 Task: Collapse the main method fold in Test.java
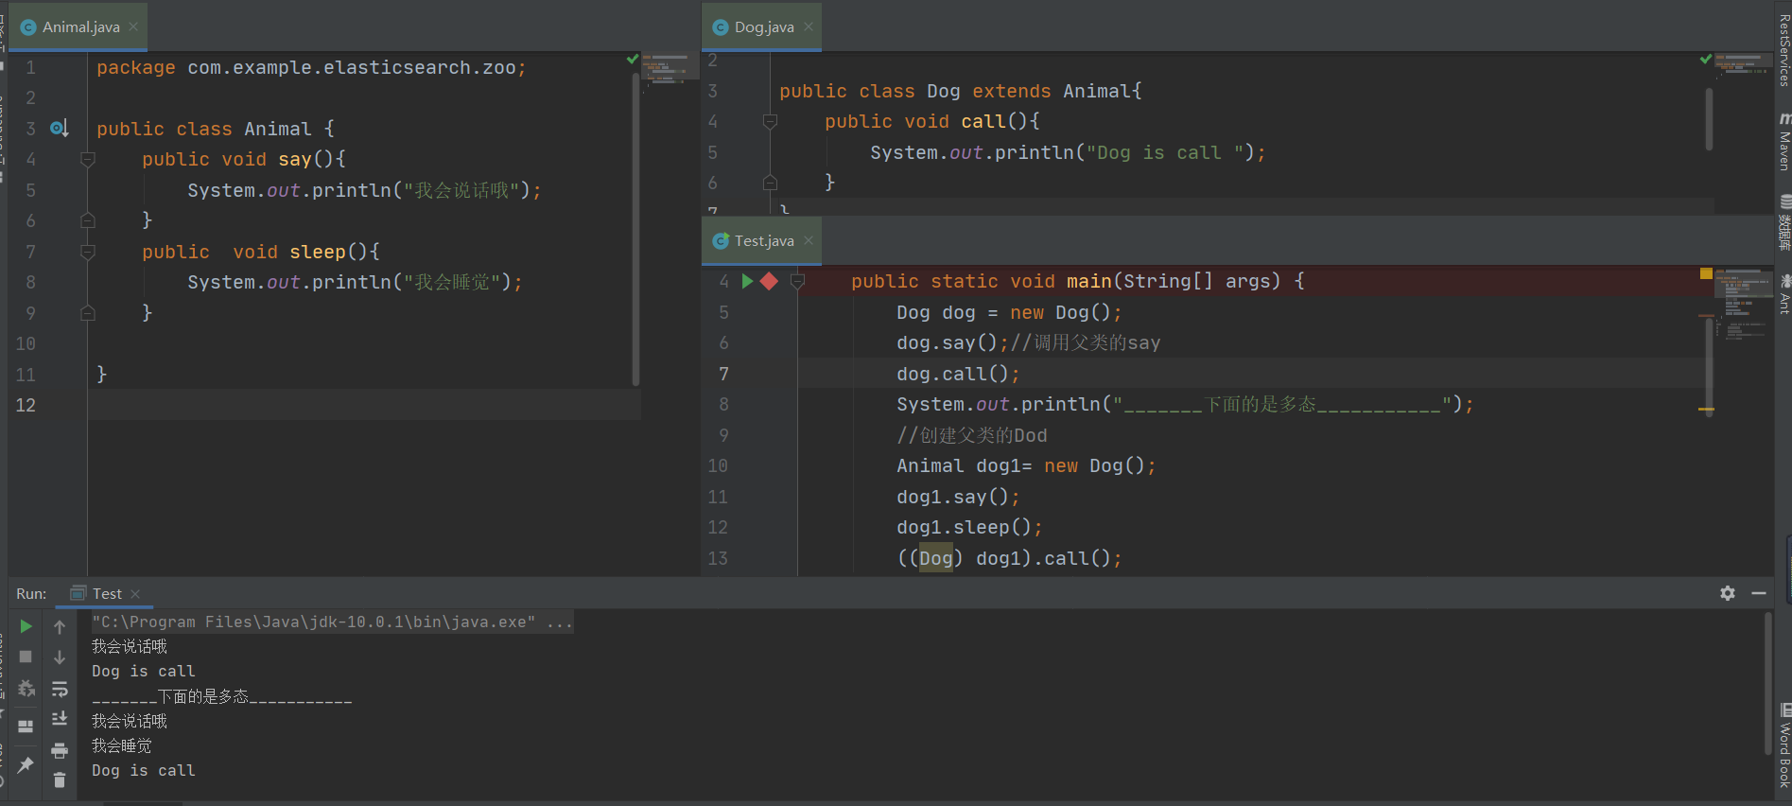797,281
